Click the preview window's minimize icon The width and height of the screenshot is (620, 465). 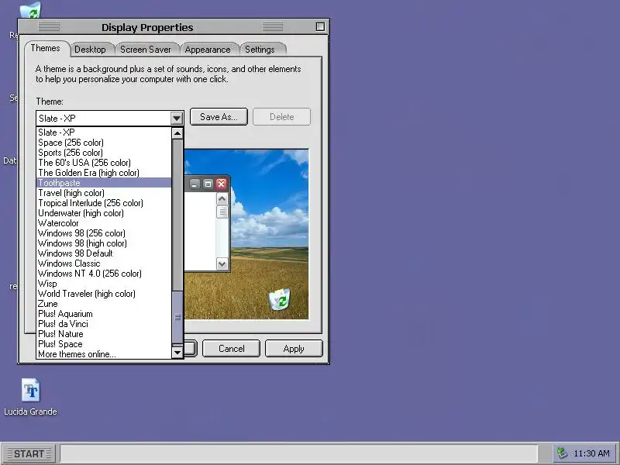pyautogui.click(x=195, y=184)
